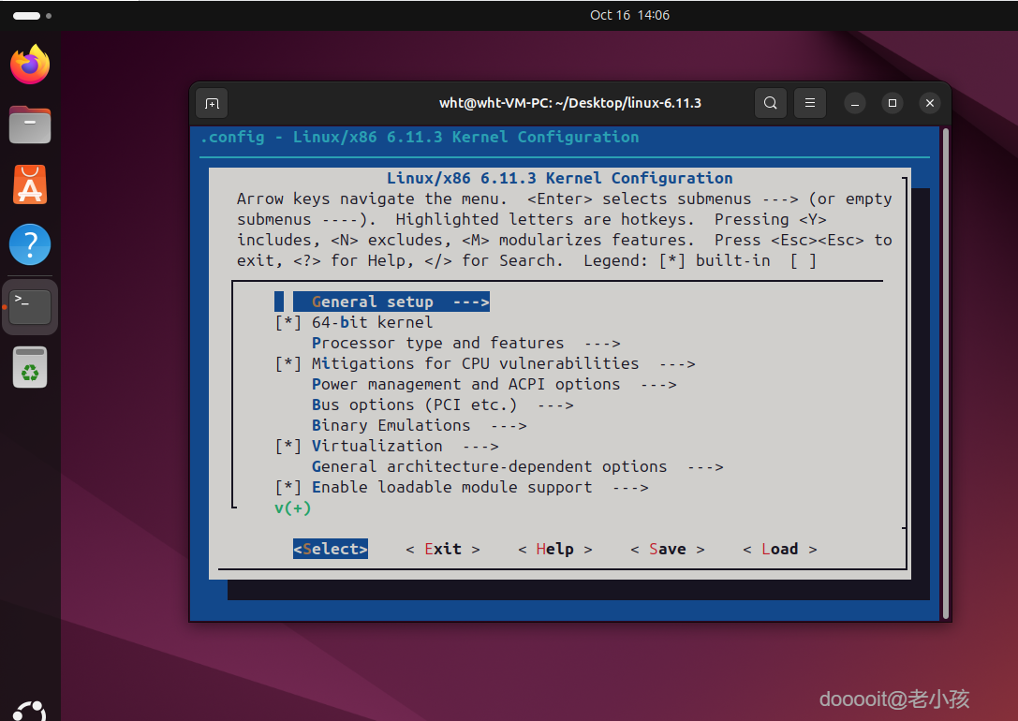
Task: Close the terminal window
Action: point(930,103)
